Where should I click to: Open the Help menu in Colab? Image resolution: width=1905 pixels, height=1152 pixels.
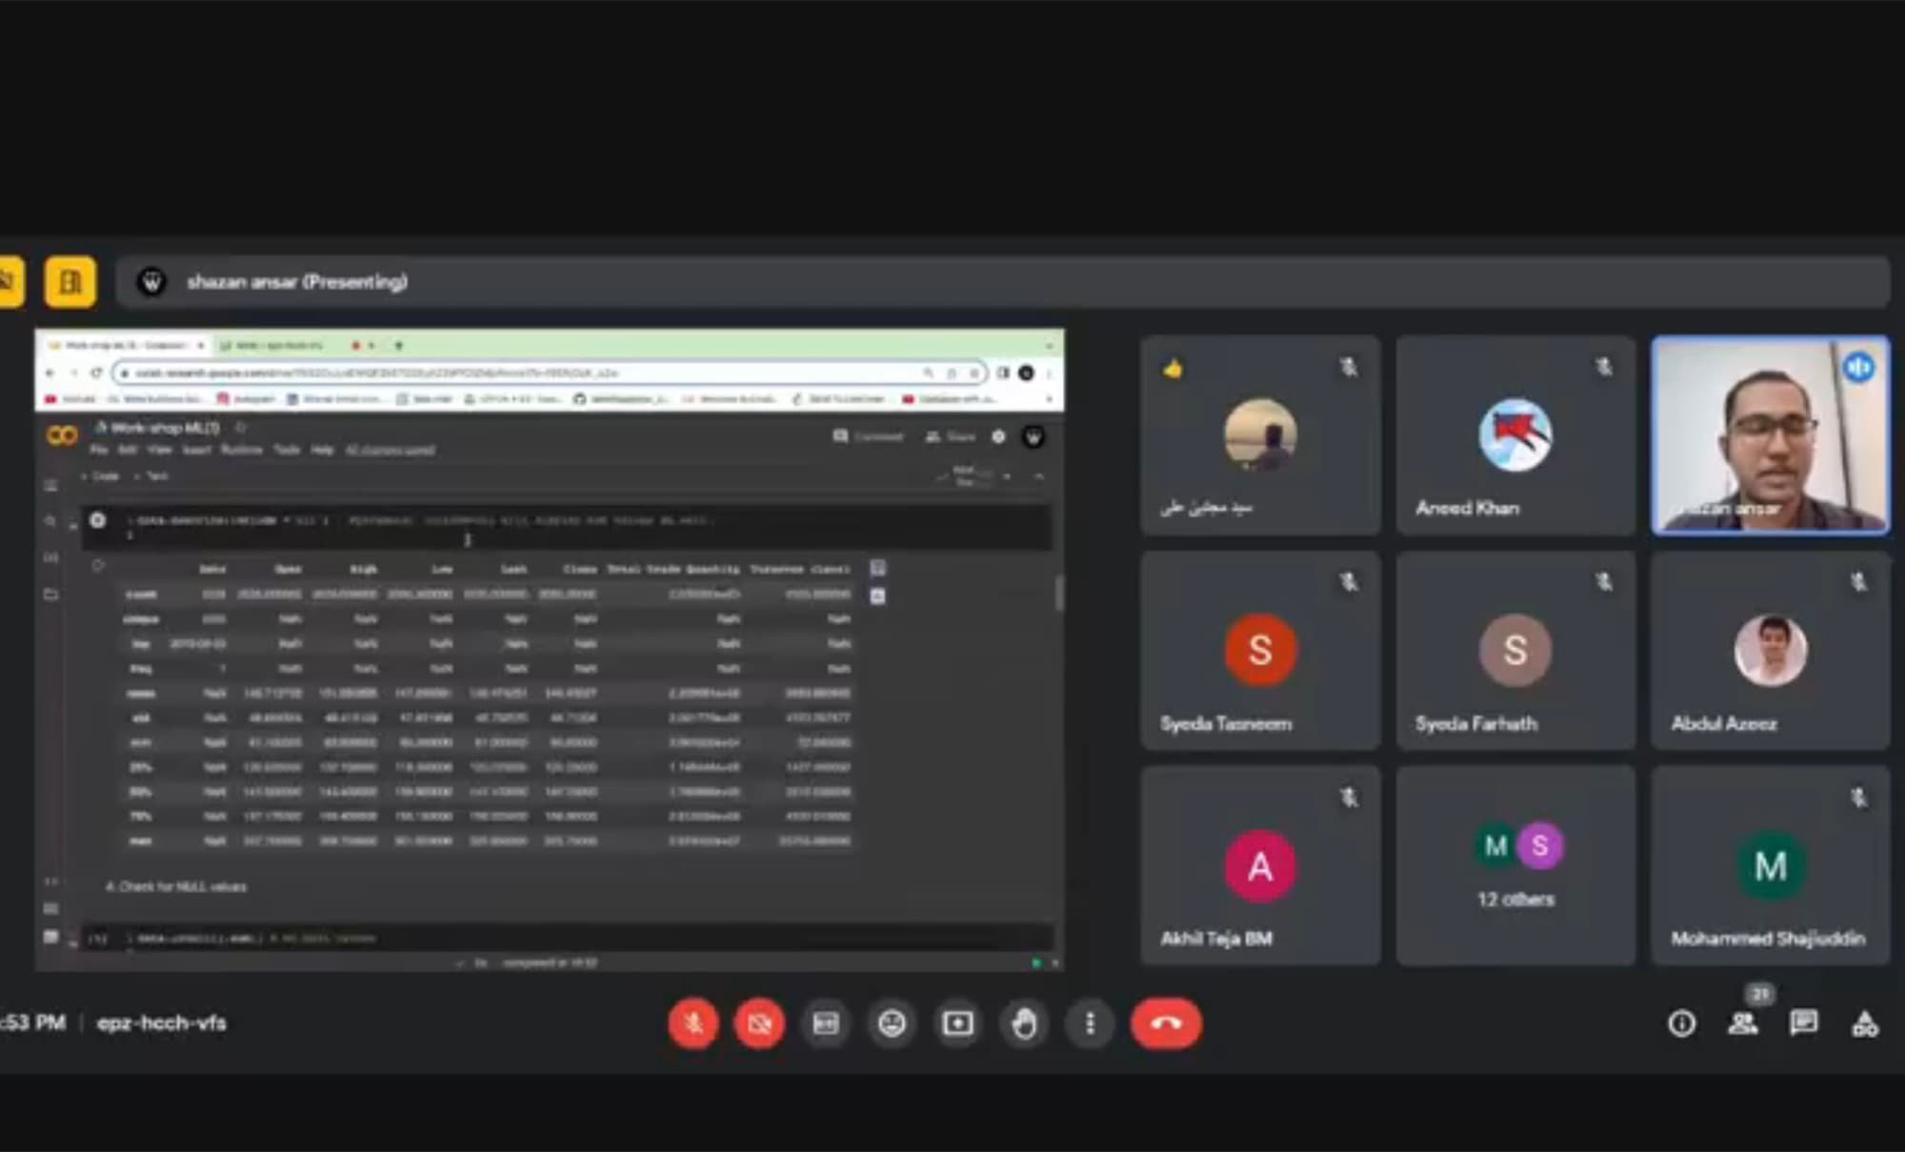point(323,450)
